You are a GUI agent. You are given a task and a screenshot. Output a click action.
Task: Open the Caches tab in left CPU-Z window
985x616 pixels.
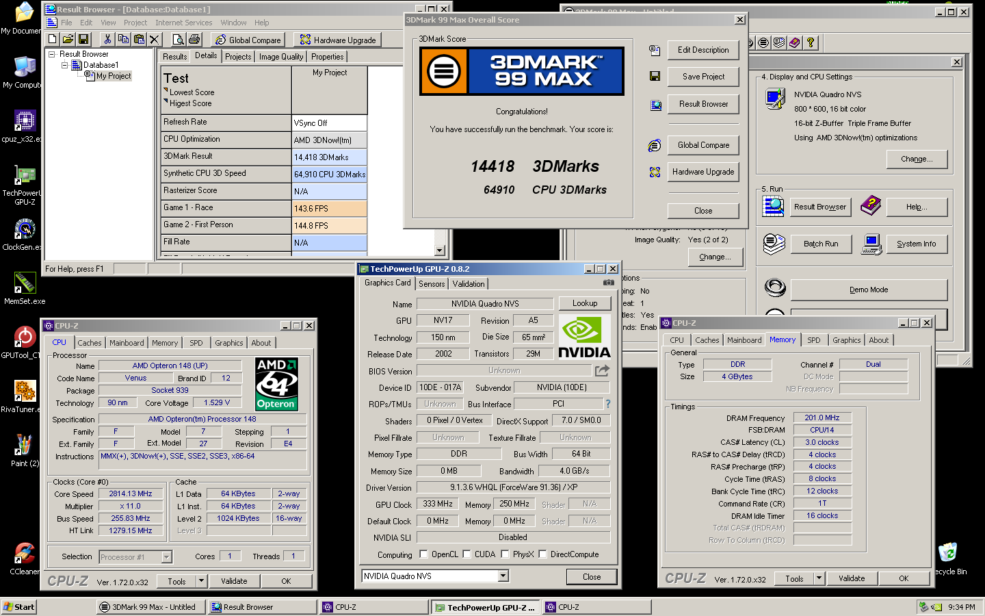(x=89, y=343)
